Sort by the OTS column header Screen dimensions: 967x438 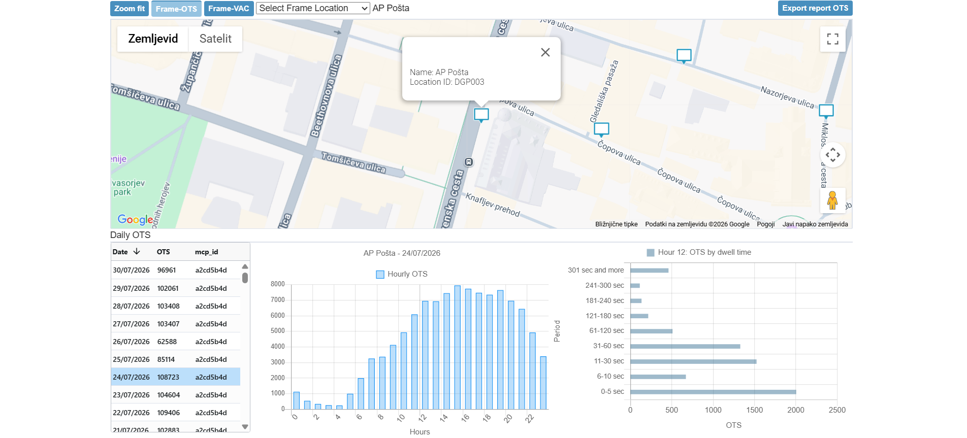tap(164, 252)
